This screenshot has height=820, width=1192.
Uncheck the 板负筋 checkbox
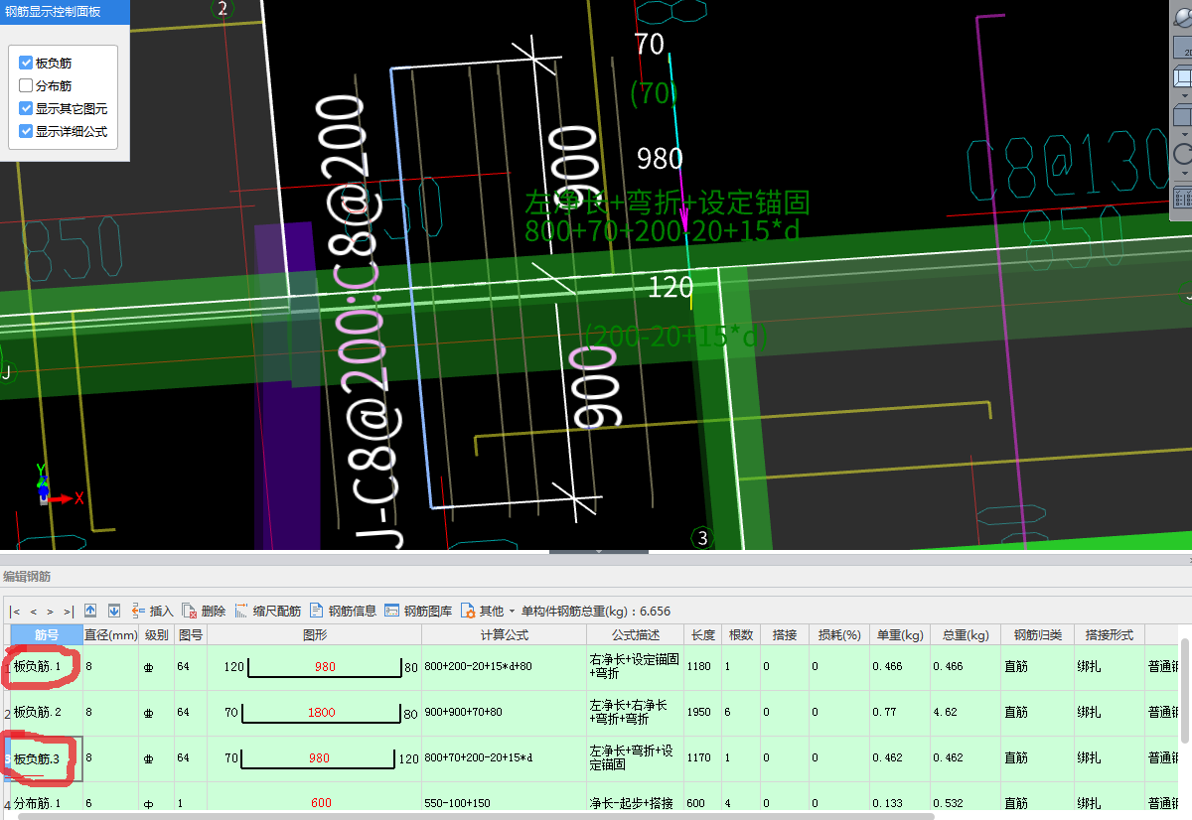pyautogui.click(x=26, y=63)
